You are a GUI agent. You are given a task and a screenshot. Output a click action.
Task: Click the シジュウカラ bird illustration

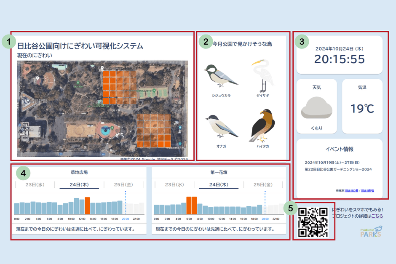pos(221,76)
